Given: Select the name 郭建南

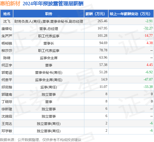Looking at the screenshot, I should (7, 94).
